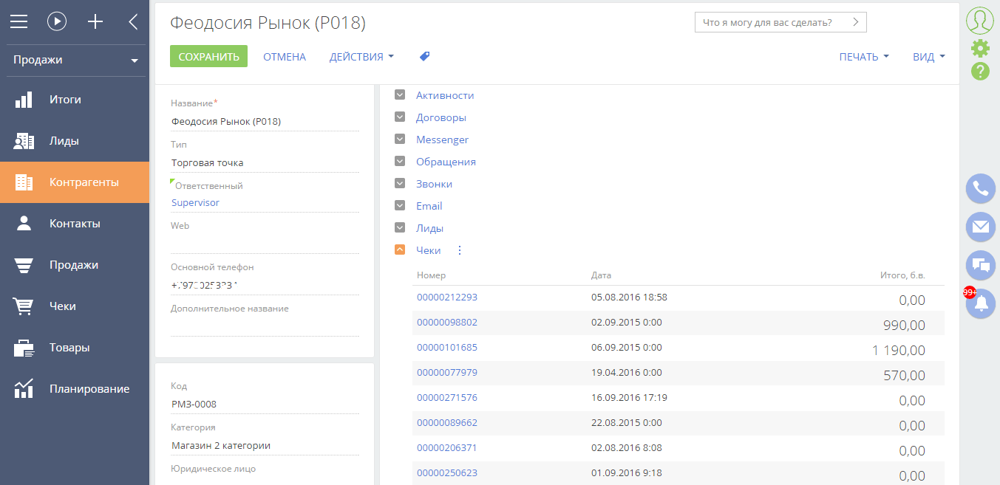Click the command line arrow button
This screenshot has width=1000, height=485.
tap(856, 22)
